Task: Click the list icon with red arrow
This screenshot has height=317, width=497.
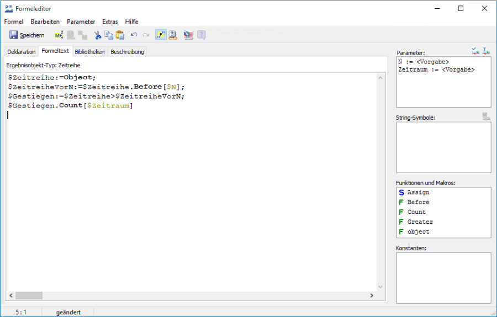Action: pos(188,35)
